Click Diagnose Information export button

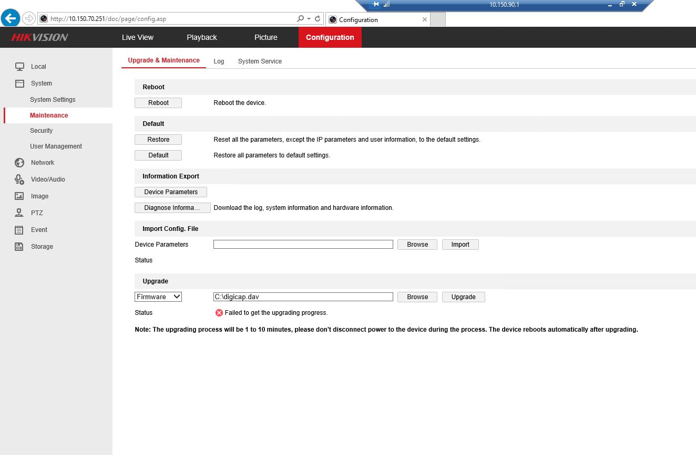pos(172,208)
